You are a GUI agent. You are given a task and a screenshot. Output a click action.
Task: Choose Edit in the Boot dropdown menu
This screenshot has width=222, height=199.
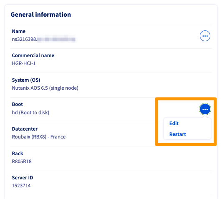(174, 123)
